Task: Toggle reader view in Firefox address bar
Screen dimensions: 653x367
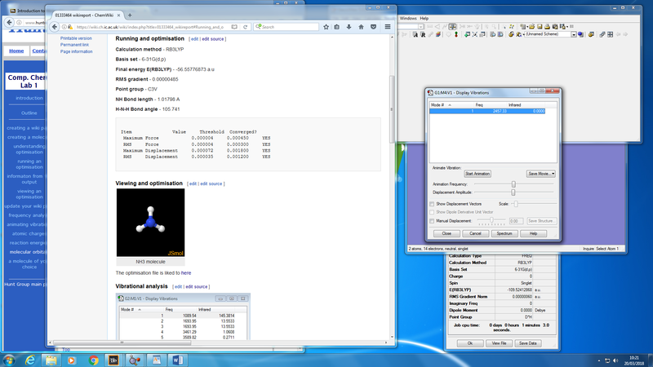Action: coord(234,27)
